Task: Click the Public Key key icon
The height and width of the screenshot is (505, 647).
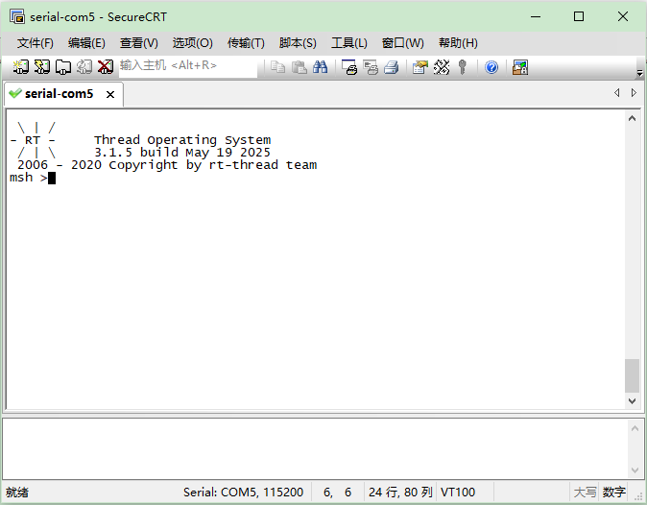Action: coord(463,67)
